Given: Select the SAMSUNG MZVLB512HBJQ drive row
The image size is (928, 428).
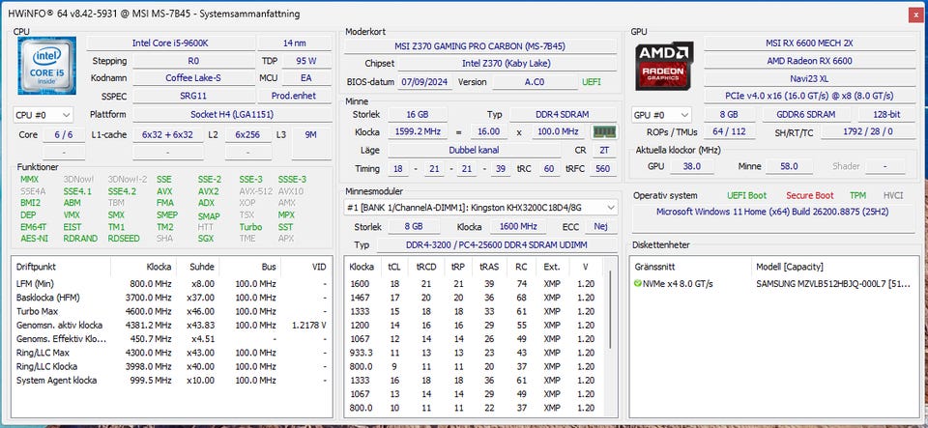Looking at the screenshot, I should click(x=774, y=284).
